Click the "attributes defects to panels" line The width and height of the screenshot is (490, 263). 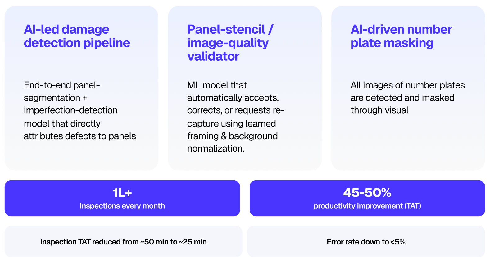click(x=80, y=136)
